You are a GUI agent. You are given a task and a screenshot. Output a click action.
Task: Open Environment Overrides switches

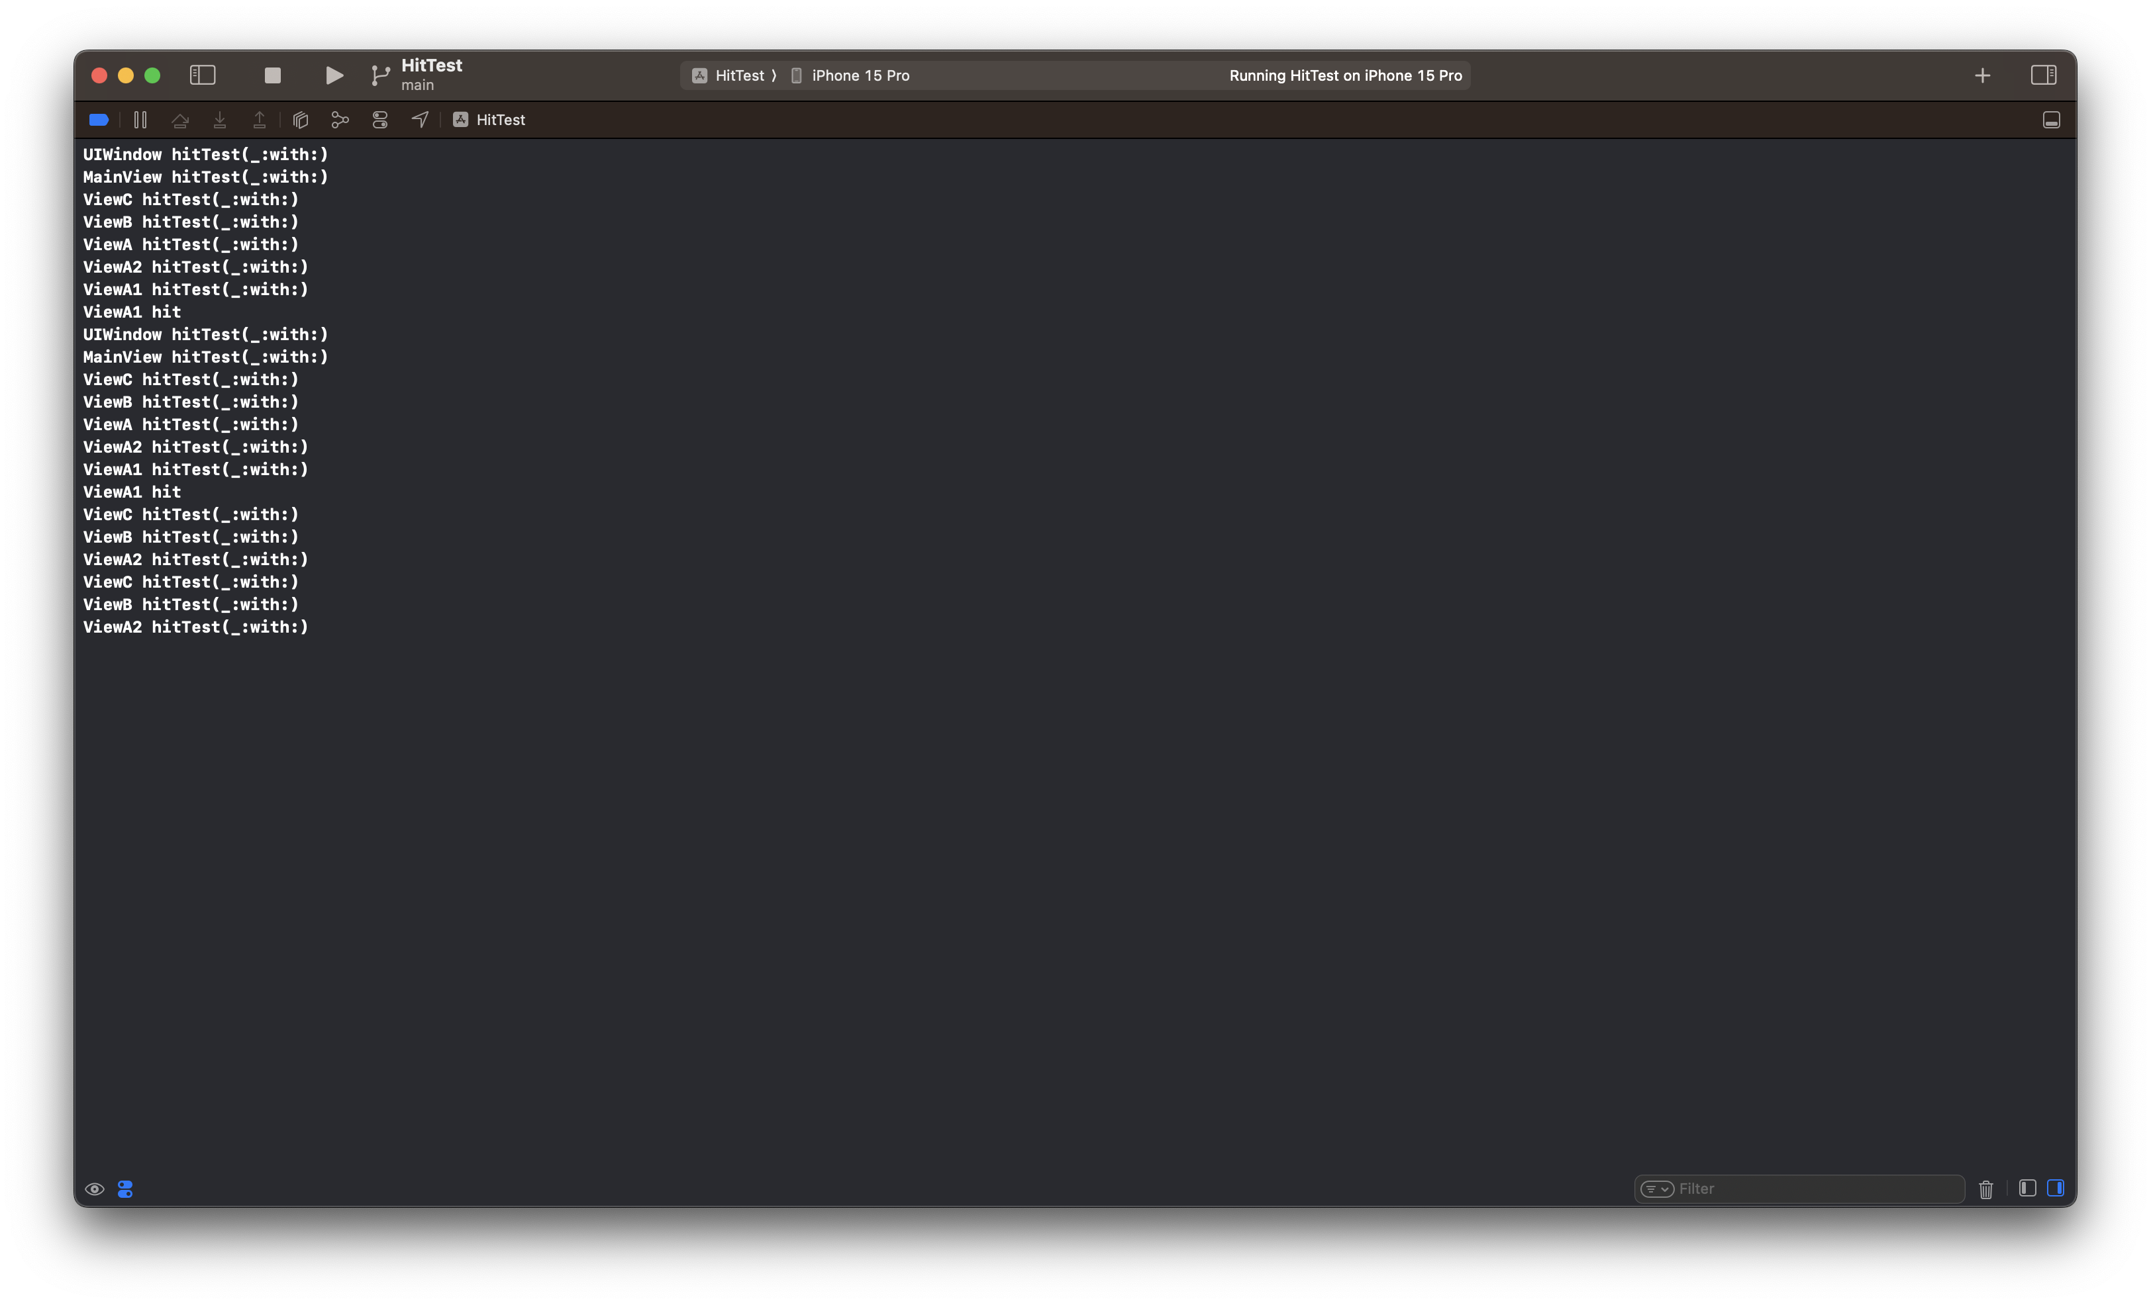379,120
